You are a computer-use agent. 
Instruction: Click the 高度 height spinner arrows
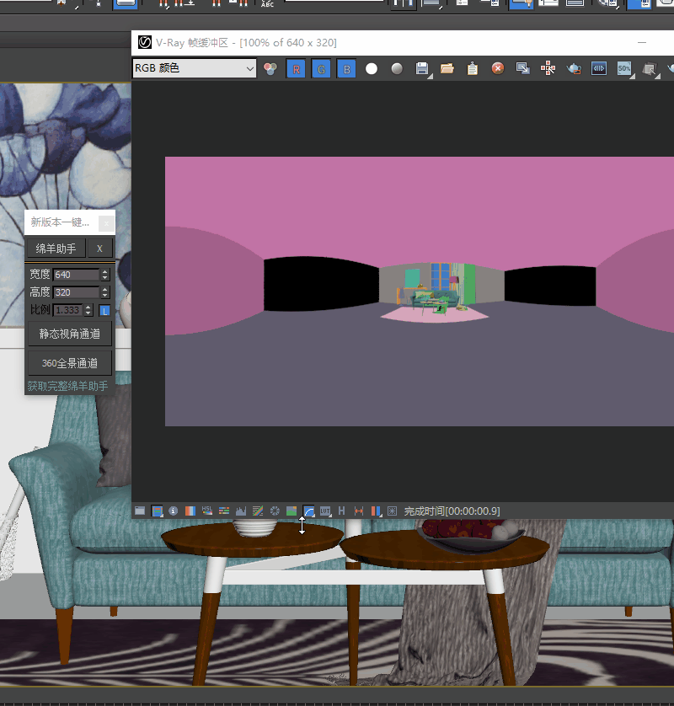[x=105, y=292]
